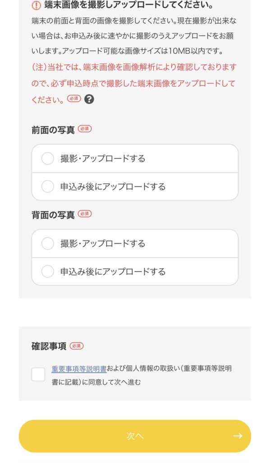
Task: Check the agreement checkbox under 確認事項
Action: click(38, 374)
